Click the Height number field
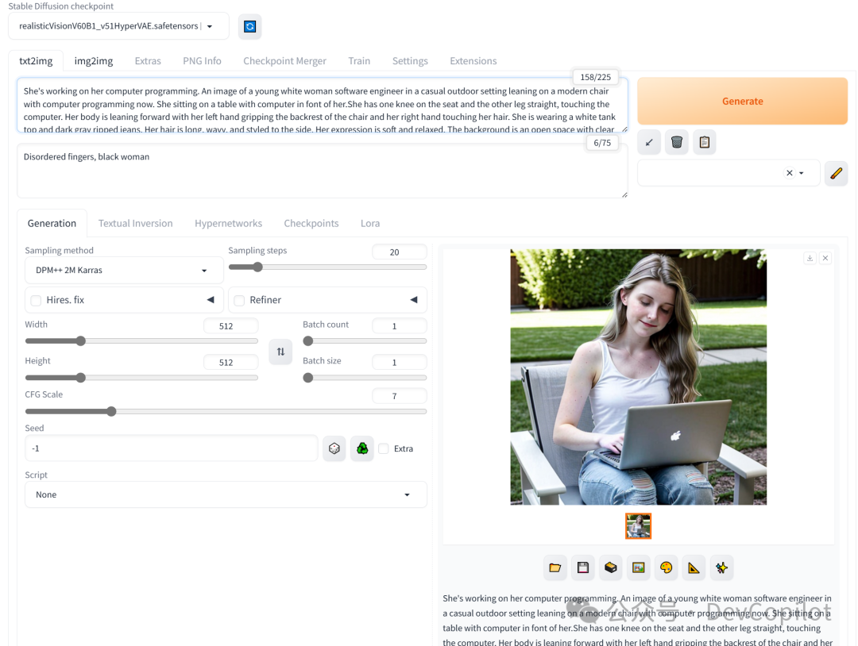858x646 pixels. tap(231, 363)
